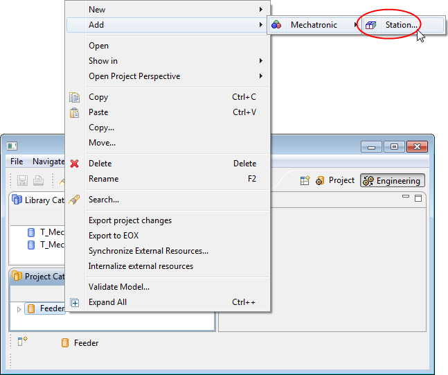Switch to the Project perspective
This screenshot has height=375, width=448.
(x=335, y=180)
